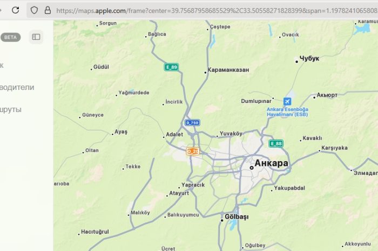Open the shield tracking protection icon
The width and height of the screenshot is (378, 251).
pos(34,10)
